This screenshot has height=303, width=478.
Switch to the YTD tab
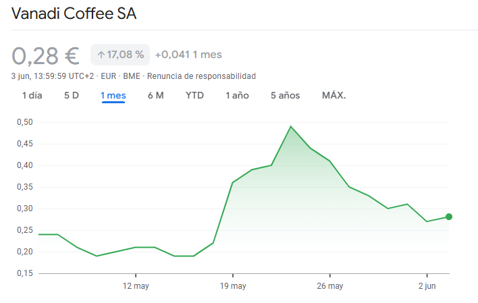pos(194,95)
